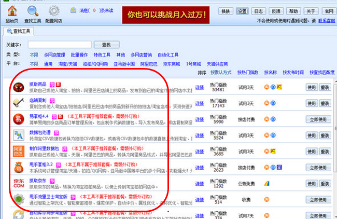Image resolution: width=337 pixels, height=219 pixels.
Task: Click orange platform icon in 抓取商品 row
Action: (266, 87)
